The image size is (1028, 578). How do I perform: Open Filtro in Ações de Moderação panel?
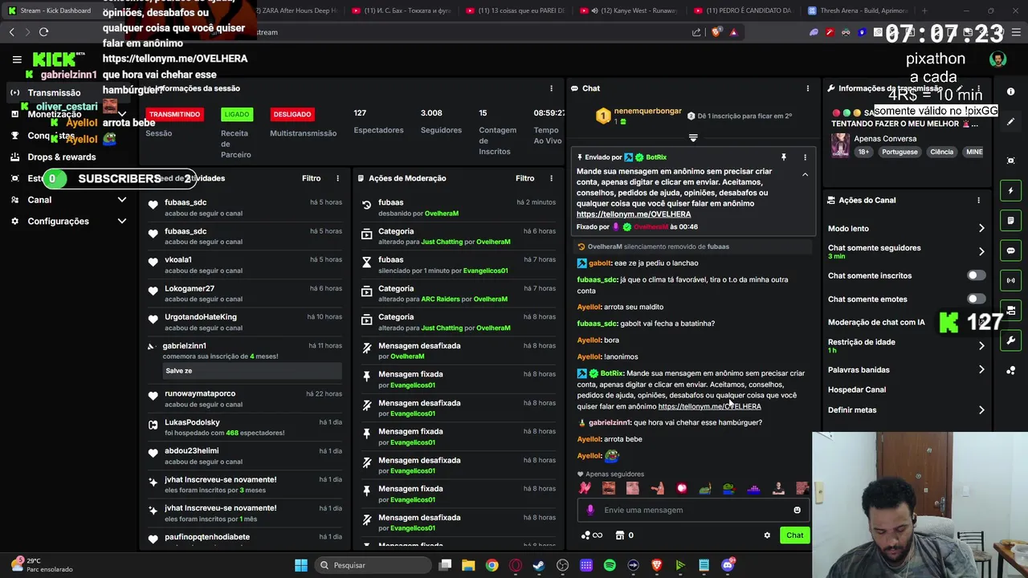[x=524, y=178]
